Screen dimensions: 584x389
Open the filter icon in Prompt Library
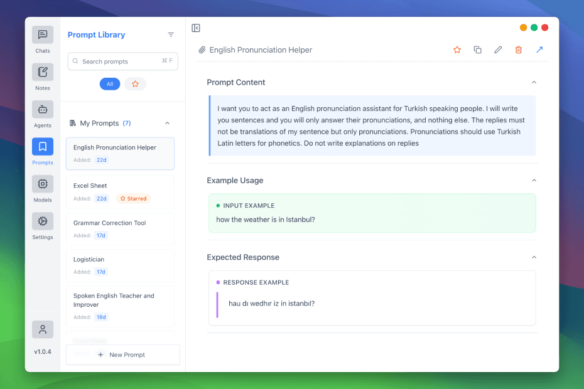[171, 35]
